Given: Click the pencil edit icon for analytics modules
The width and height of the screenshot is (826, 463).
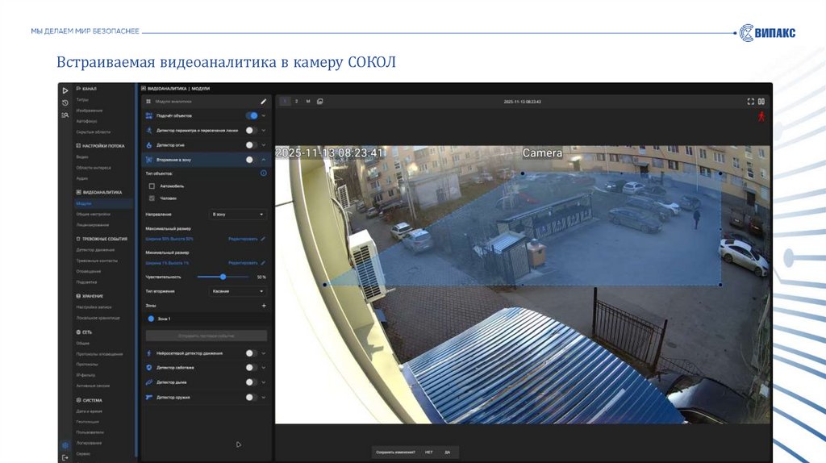Looking at the screenshot, I should [263, 102].
